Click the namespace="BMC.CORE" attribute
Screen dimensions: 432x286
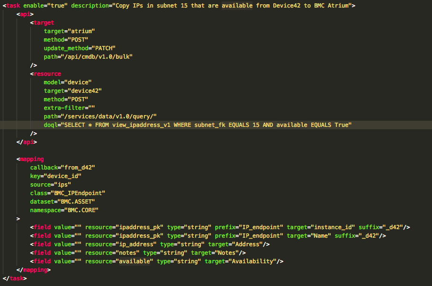[x=64, y=210]
